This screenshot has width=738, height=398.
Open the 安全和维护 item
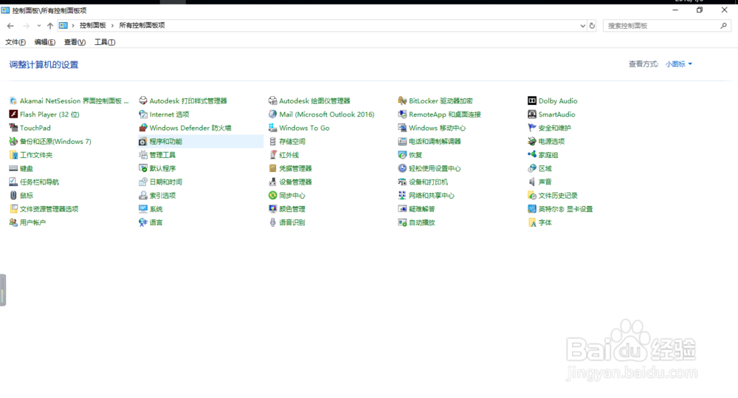pyautogui.click(x=554, y=128)
